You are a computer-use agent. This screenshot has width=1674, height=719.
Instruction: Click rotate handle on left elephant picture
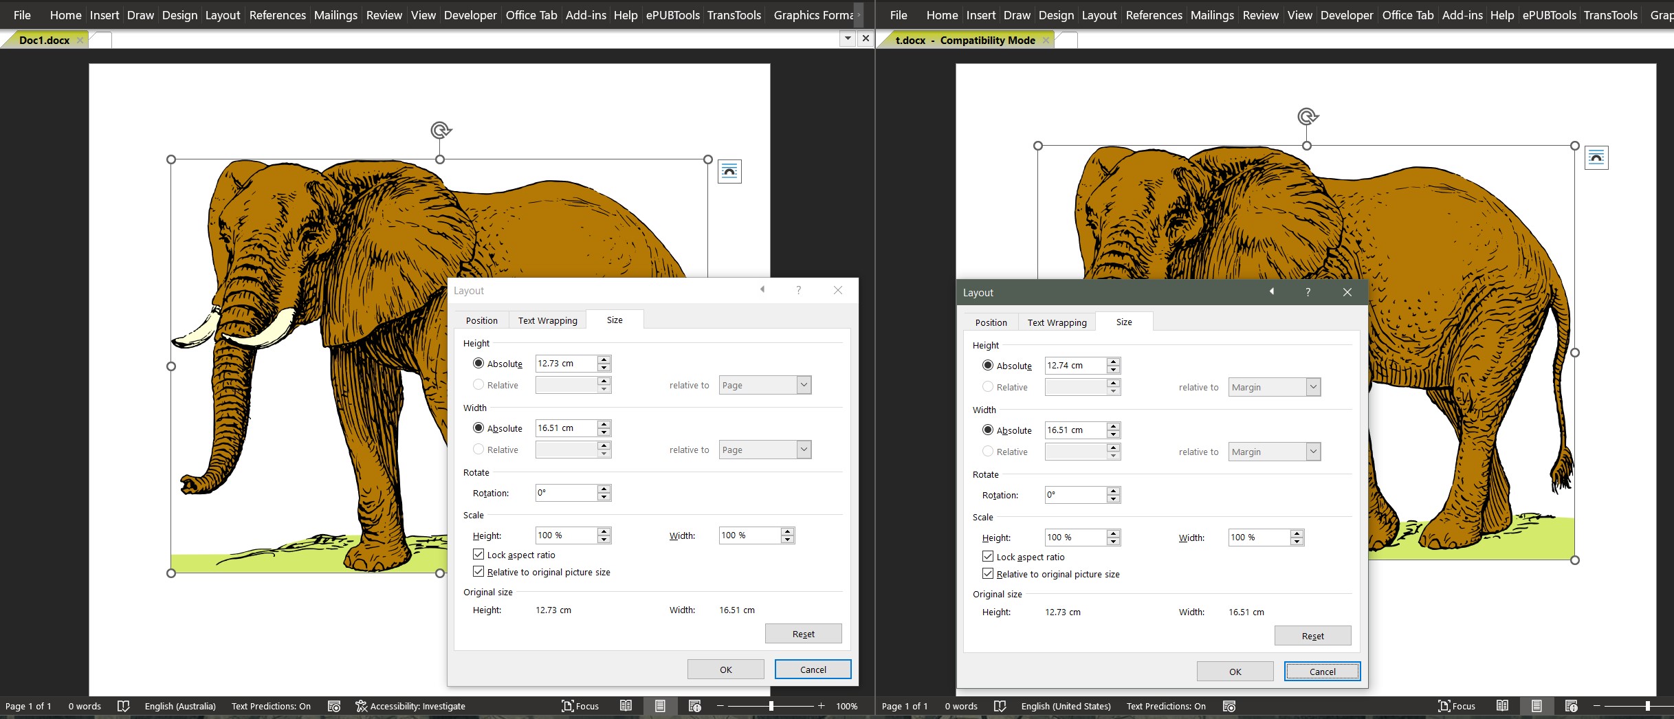click(x=441, y=130)
